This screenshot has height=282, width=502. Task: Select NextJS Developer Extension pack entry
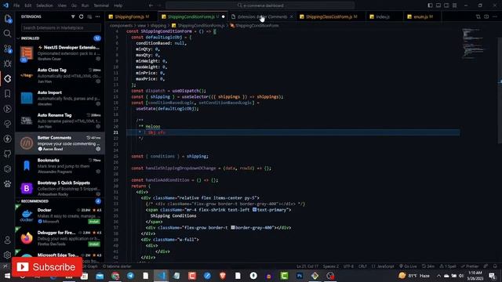pyautogui.click(x=60, y=53)
